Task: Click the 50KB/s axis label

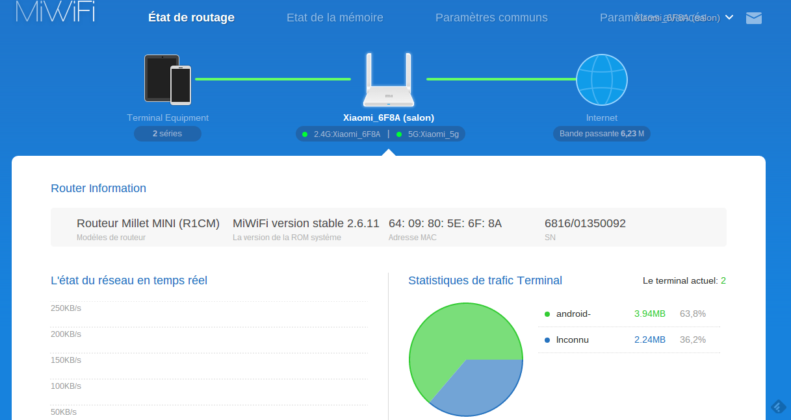Action: (x=64, y=412)
